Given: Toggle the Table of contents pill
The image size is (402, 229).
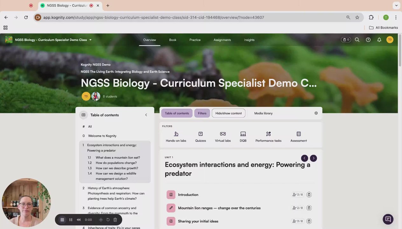Looking at the screenshot, I should coord(177,113).
